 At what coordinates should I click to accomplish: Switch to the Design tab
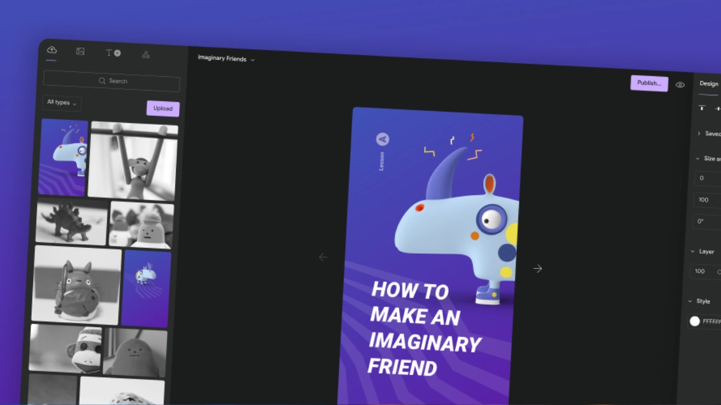[708, 84]
